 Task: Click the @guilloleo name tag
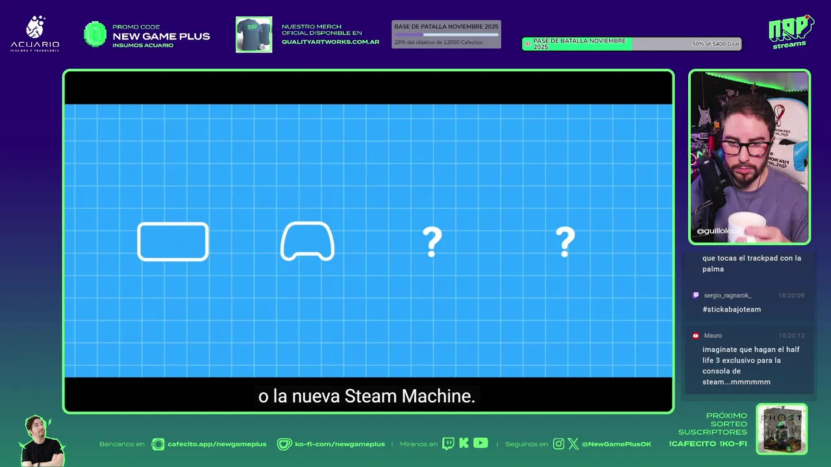719,231
